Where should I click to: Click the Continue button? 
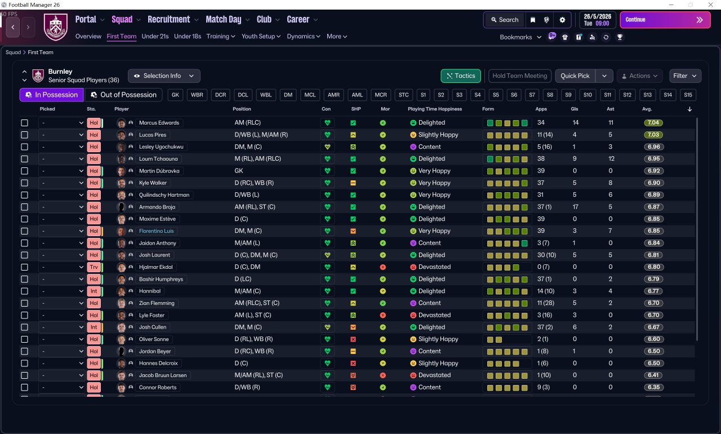[x=665, y=20]
